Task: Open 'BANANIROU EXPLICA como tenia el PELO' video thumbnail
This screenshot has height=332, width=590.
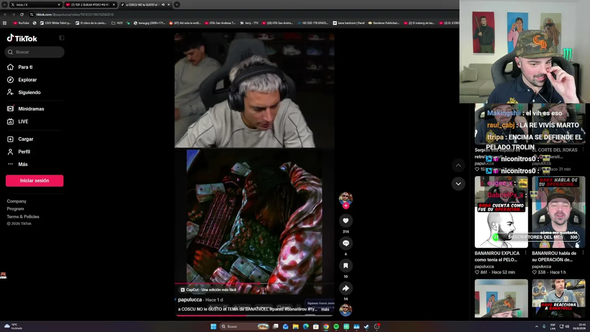Action: tap(501, 212)
